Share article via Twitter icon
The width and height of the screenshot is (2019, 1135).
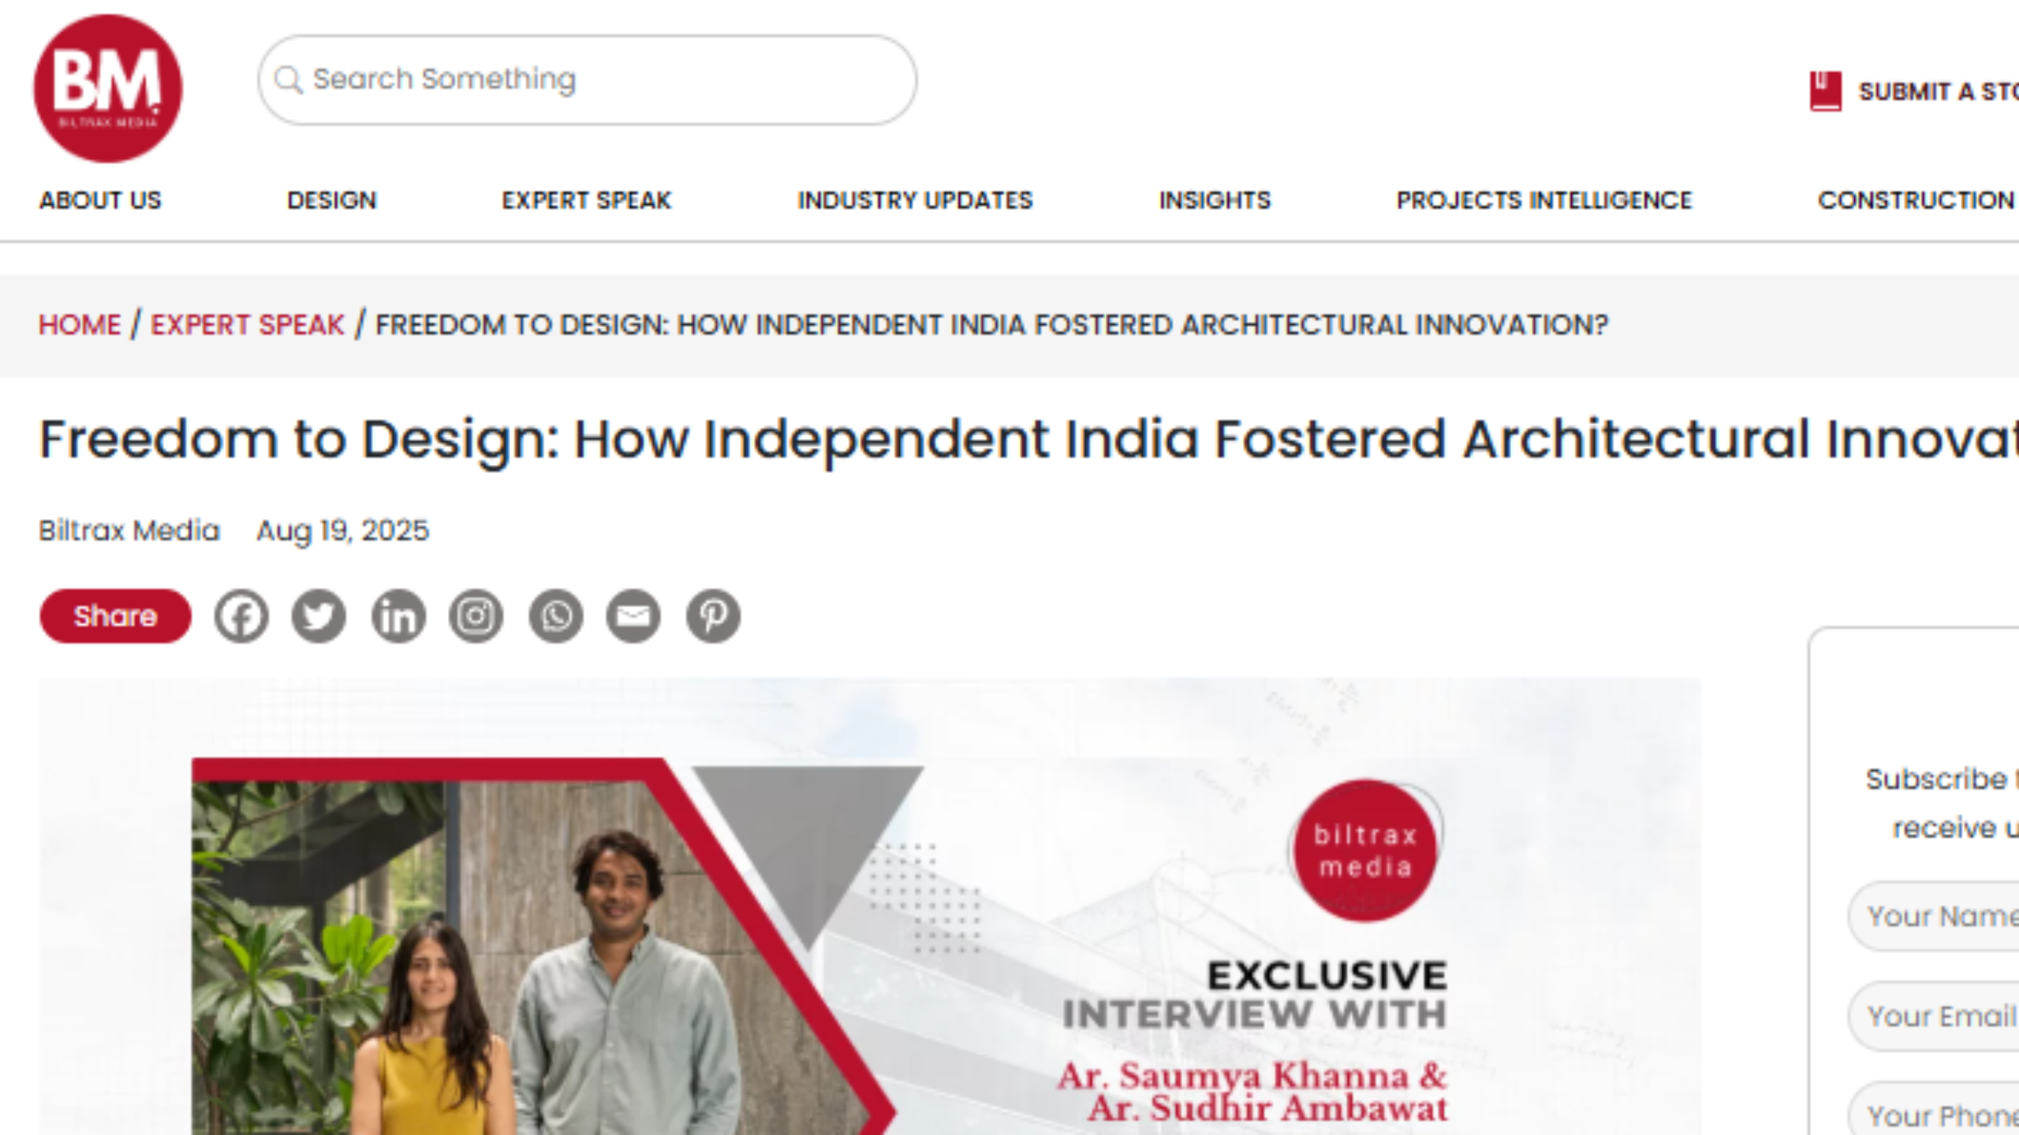coord(319,616)
